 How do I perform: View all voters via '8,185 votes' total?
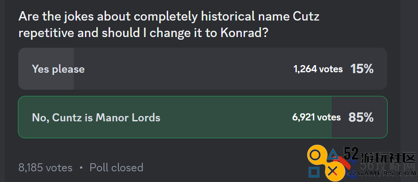pos(45,168)
